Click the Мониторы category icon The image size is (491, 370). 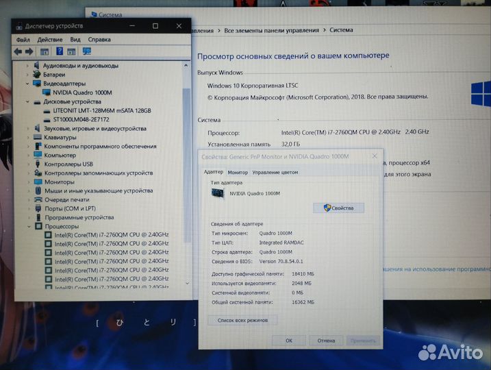point(38,182)
